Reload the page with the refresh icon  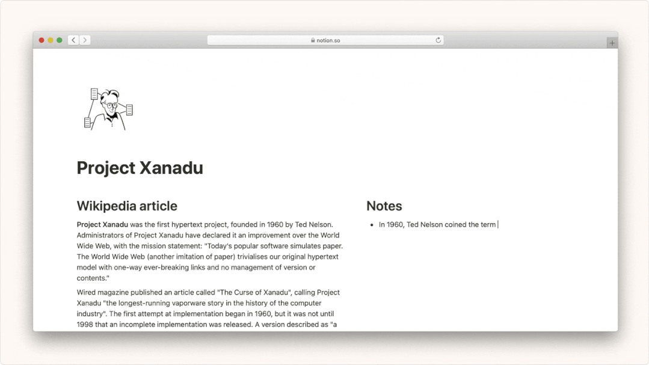click(x=438, y=40)
